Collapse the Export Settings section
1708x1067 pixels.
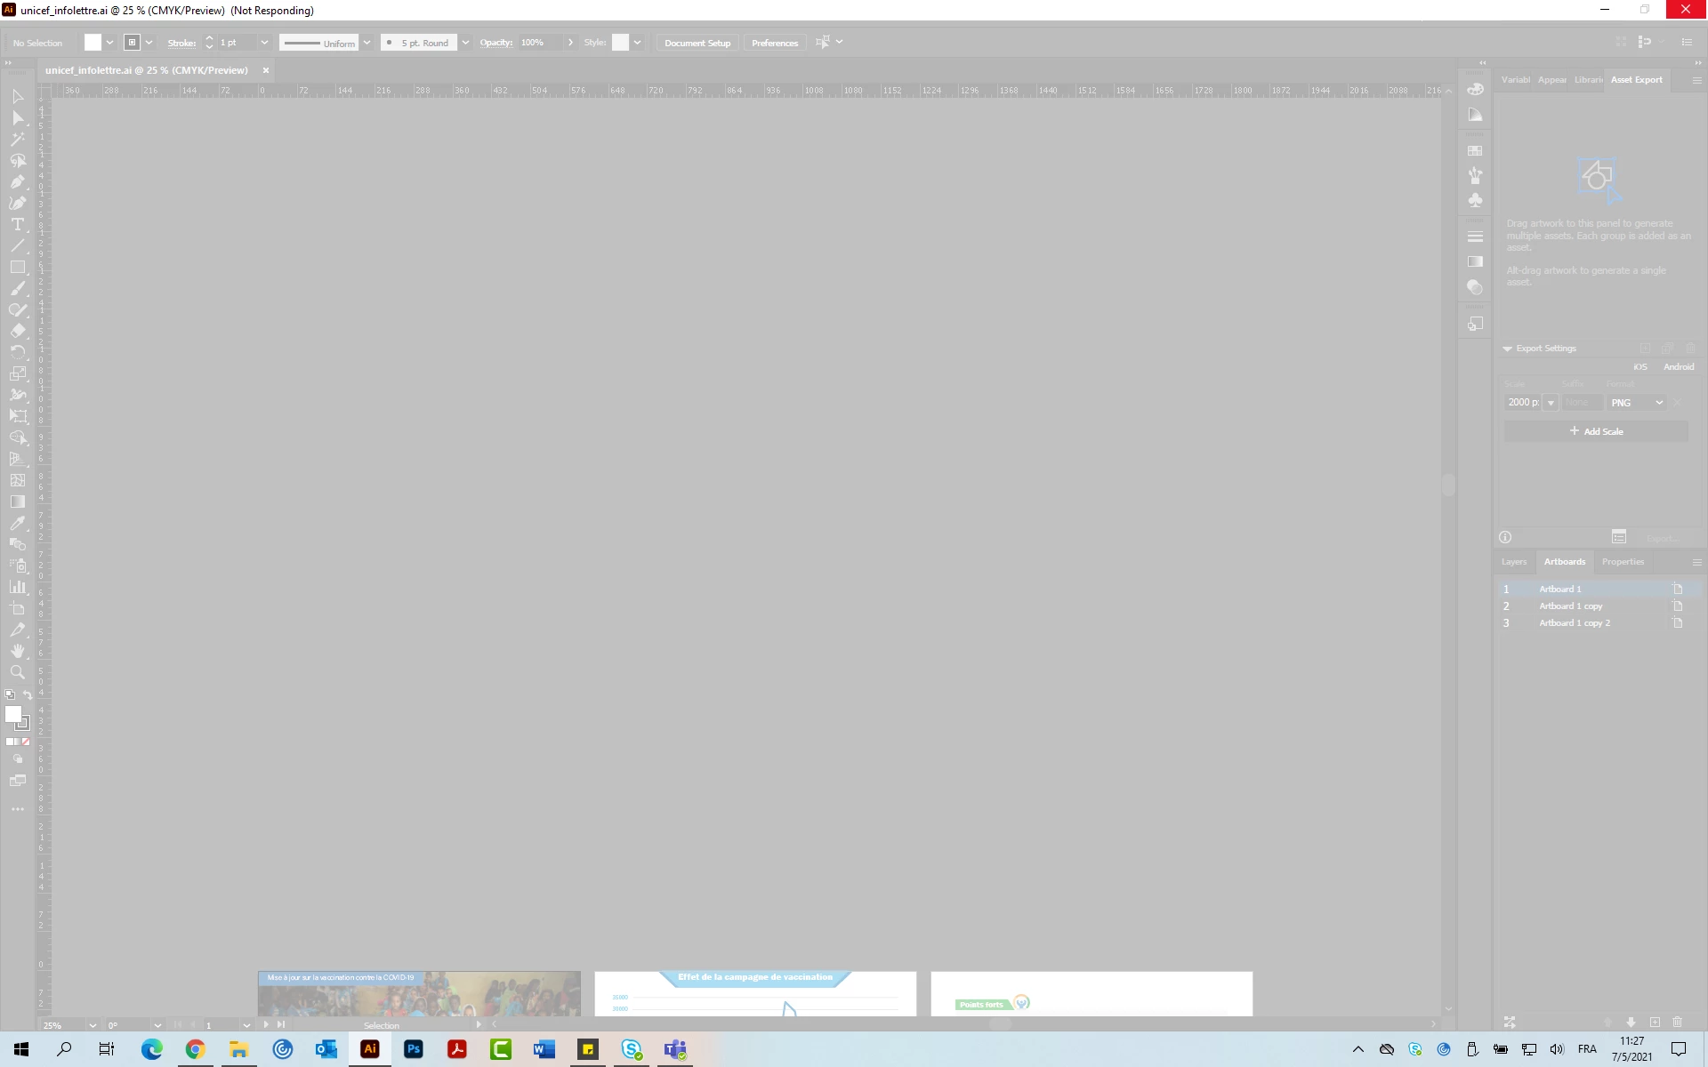click(x=1507, y=349)
